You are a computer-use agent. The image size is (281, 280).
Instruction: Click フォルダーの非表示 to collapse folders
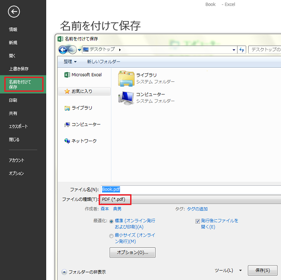click(84, 272)
